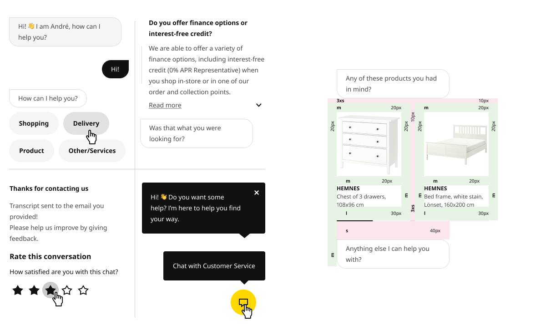Rate conversation with third star
Image resolution: width=546 pixels, height=336 pixels.
[51, 290]
